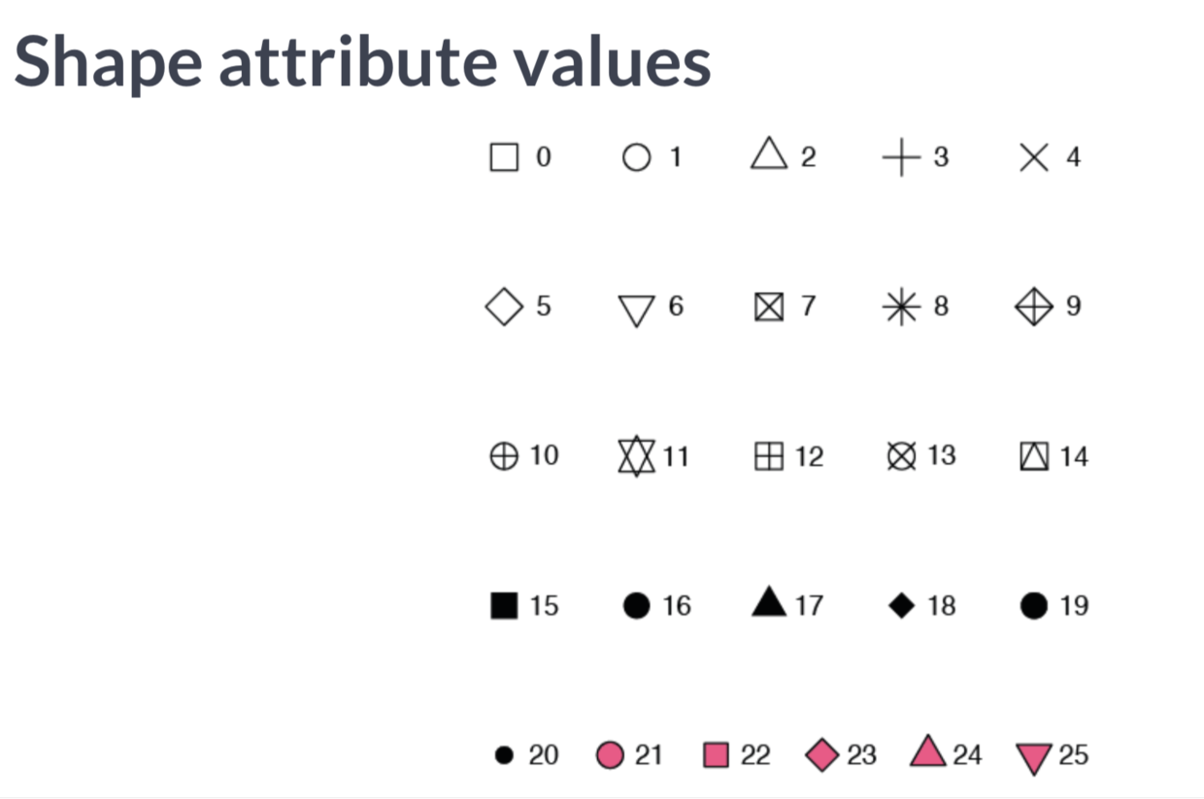Screen dimensions: 1204x799
Task: Select the plus sign shape 3
Action: [901, 157]
